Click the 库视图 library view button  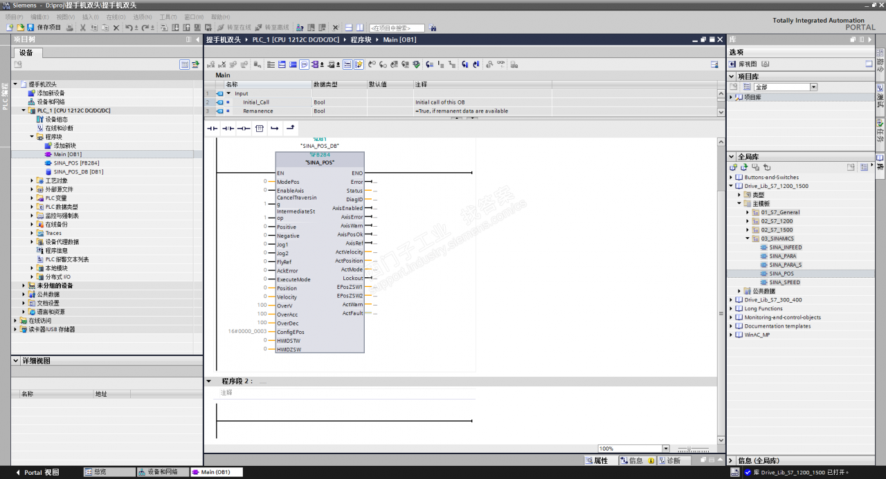coord(743,64)
